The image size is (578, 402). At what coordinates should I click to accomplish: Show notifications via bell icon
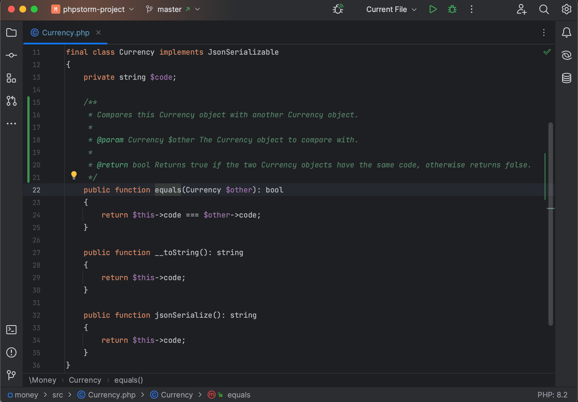click(566, 32)
